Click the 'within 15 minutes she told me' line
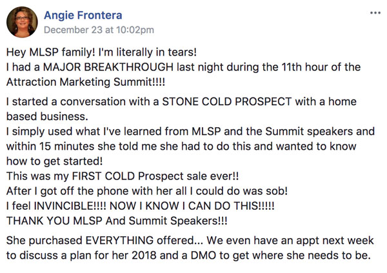Image resolution: width=387 pixels, height=273 pixels. (181, 147)
